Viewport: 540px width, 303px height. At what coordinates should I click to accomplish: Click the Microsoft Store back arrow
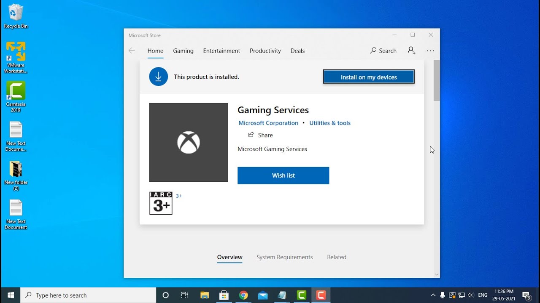[x=132, y=50]
